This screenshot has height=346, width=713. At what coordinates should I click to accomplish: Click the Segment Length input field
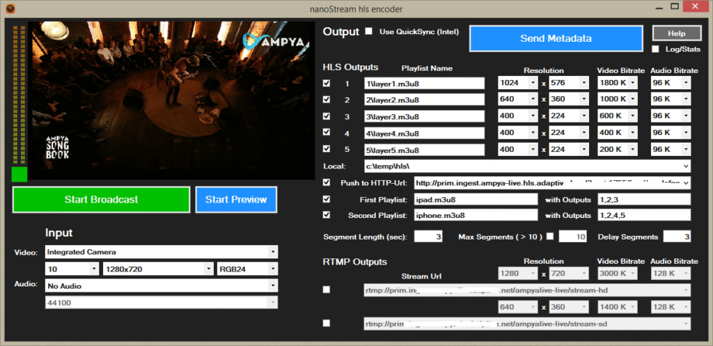[428, 237]
